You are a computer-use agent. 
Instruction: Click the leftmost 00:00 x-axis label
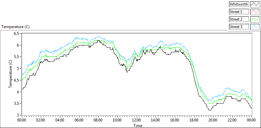coord(22,120)
